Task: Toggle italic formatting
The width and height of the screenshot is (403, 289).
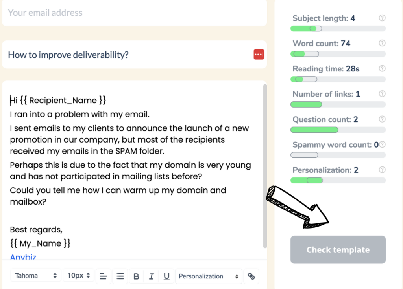Action: (x=152, y=276)
